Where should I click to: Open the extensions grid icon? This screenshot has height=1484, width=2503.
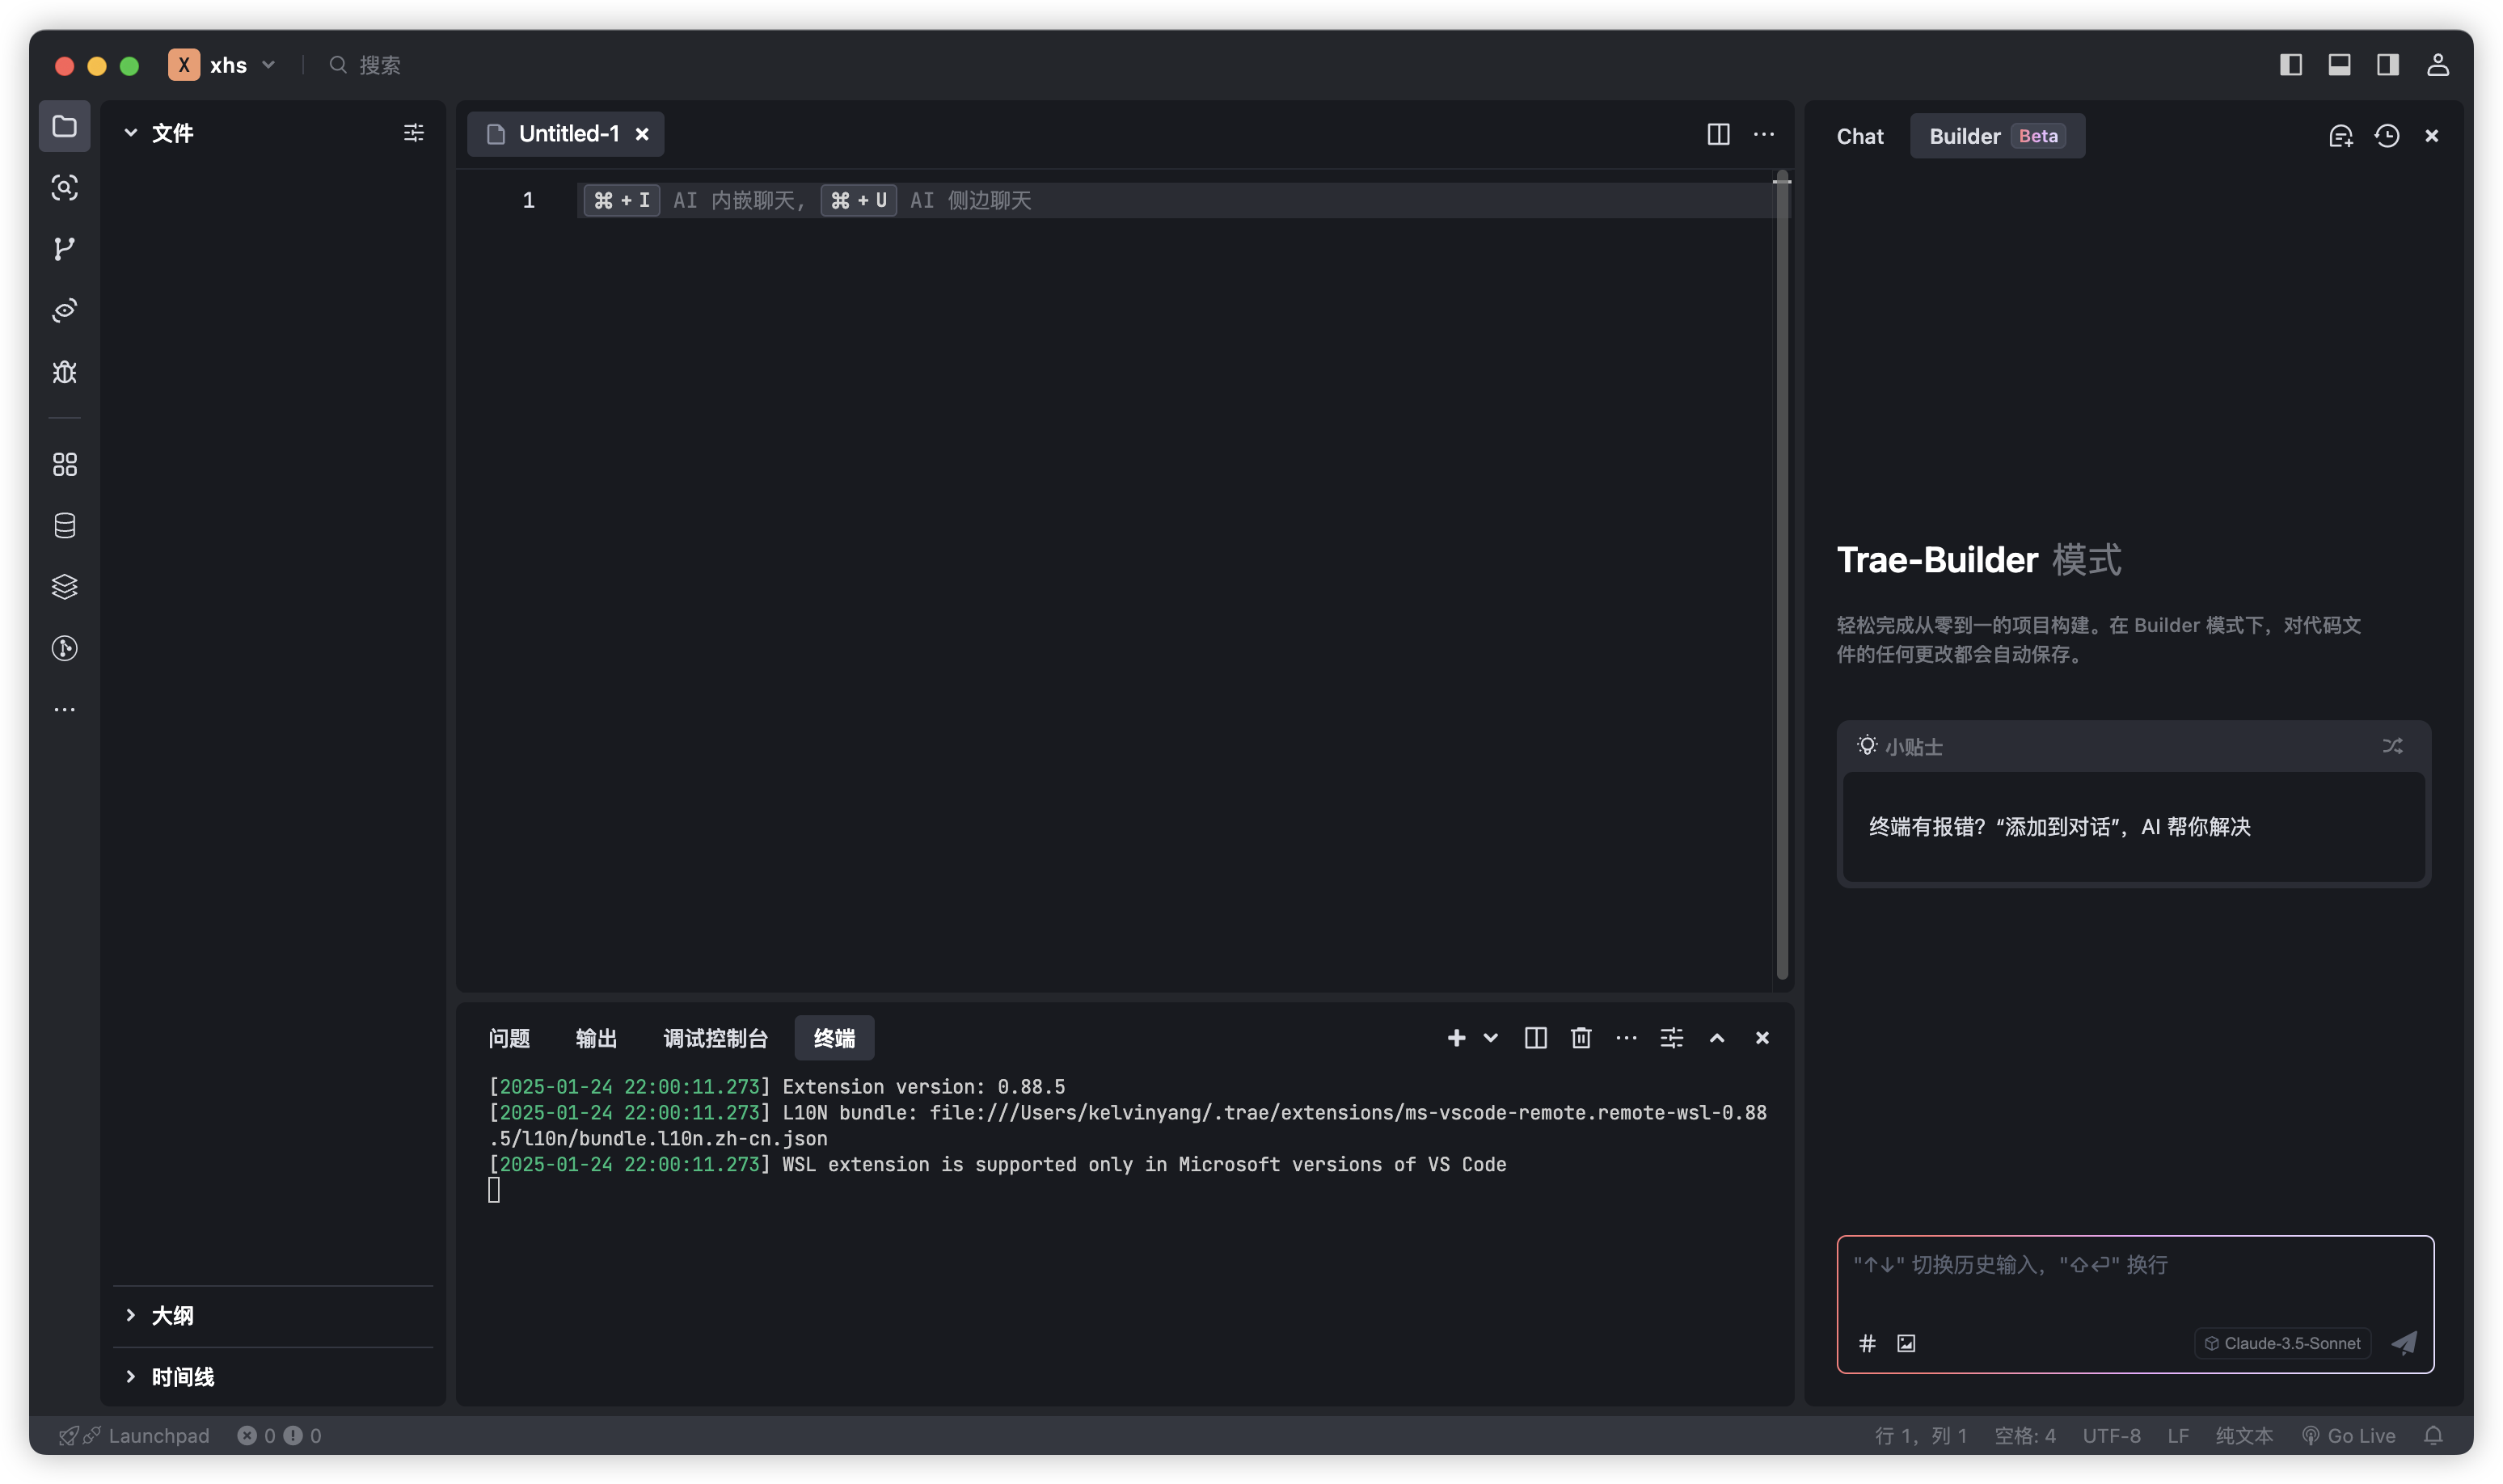click(x=64, y=464)
